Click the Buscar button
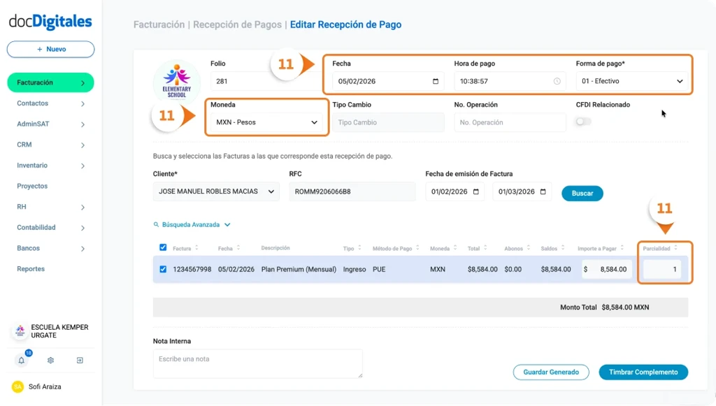Image resolution: width=716 pixels, height=406 pixels. (x=582, y=193)
